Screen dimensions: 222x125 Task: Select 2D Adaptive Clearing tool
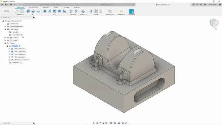[x=28, y=11]
